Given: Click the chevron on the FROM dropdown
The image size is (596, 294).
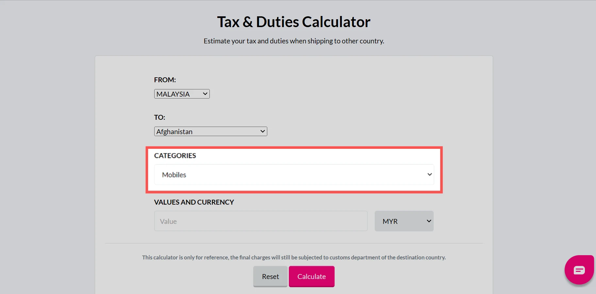Looking at the screenshot, I should pyautogui.click(x=205, y=94).
